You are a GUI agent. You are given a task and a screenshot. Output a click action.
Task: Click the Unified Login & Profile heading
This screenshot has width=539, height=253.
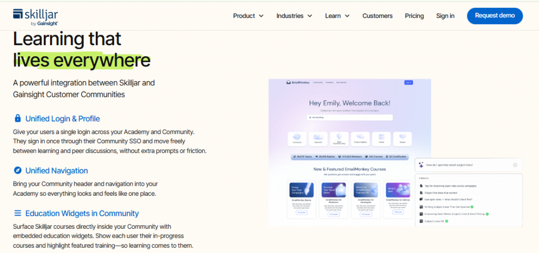[x=63, y=119]
